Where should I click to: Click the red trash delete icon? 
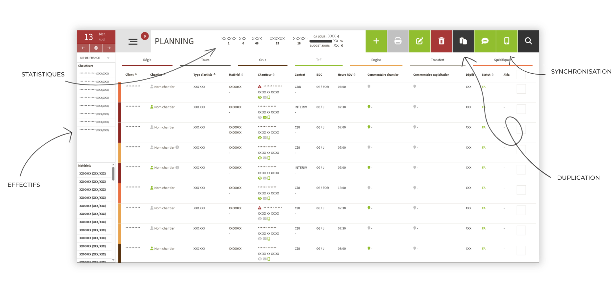click(x=441, y=41)
